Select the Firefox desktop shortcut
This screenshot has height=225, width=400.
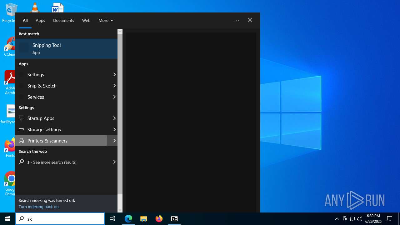(x=10, y=147)
